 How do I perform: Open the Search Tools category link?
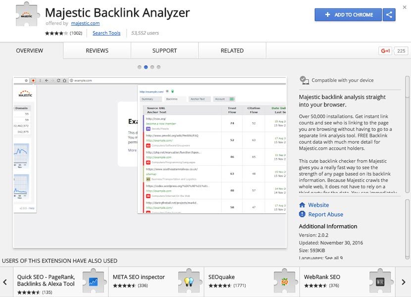tap(106, 33)
